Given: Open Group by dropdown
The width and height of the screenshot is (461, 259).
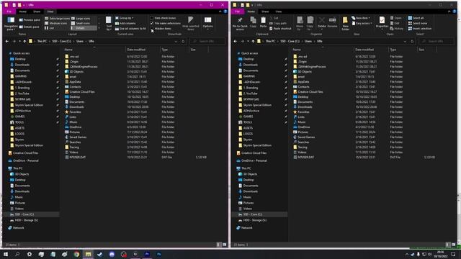Looking at the screenshot, I should tap(125, 18).
